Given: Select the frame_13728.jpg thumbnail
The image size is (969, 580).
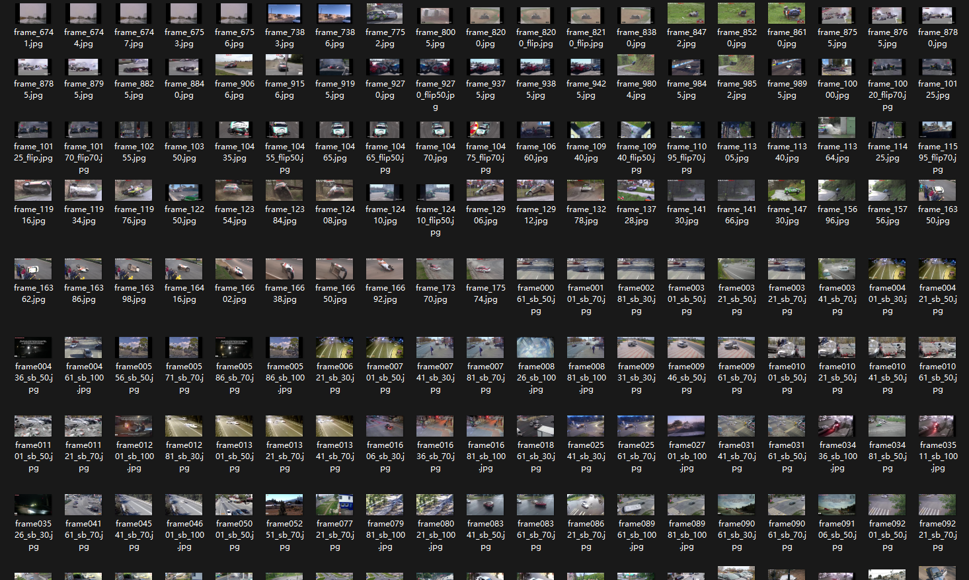Looking at the screenshot, I should tap(636, 191).
